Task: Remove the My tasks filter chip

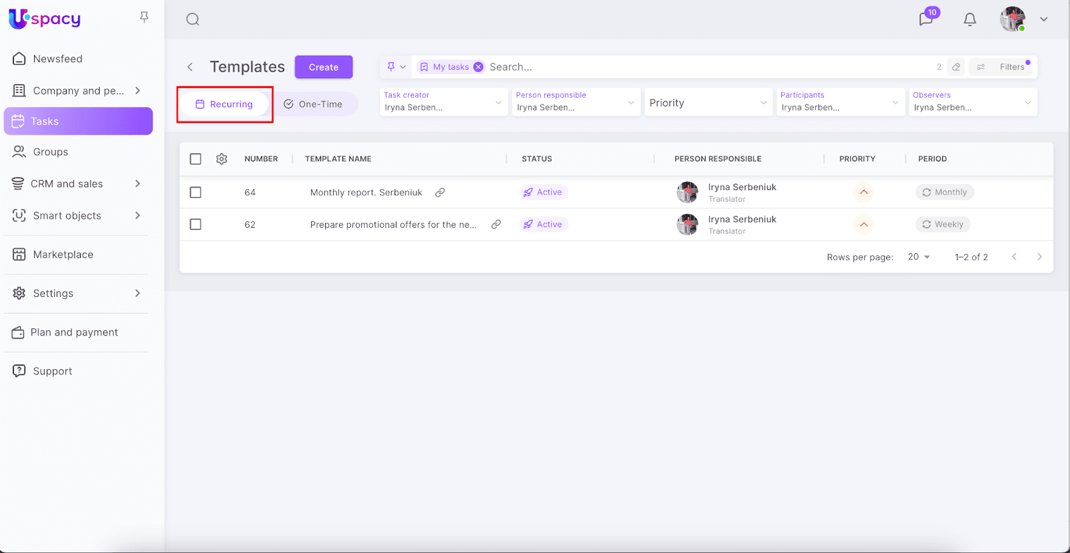Action: (478, 67)
